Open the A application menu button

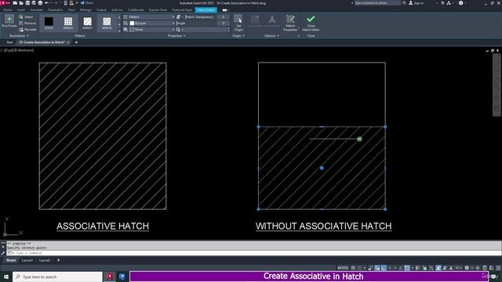pos(5,3)
